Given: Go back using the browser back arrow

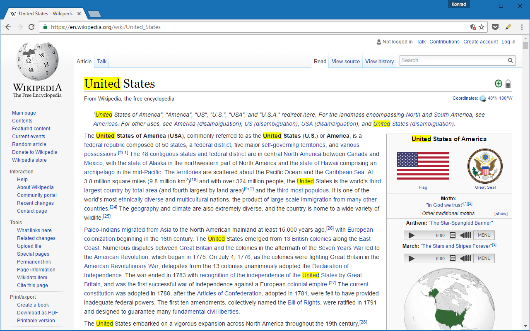Looking at the screenshot, I should [8, 27].
